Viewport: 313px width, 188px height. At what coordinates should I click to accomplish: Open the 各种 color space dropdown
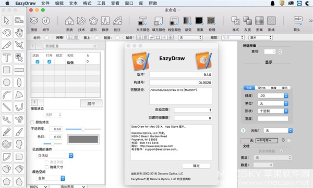51,178
